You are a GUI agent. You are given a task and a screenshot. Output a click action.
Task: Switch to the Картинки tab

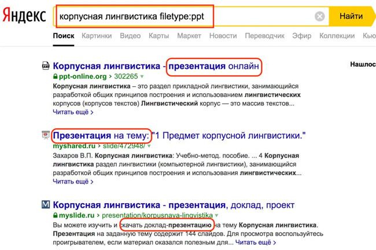pos(97,36)
